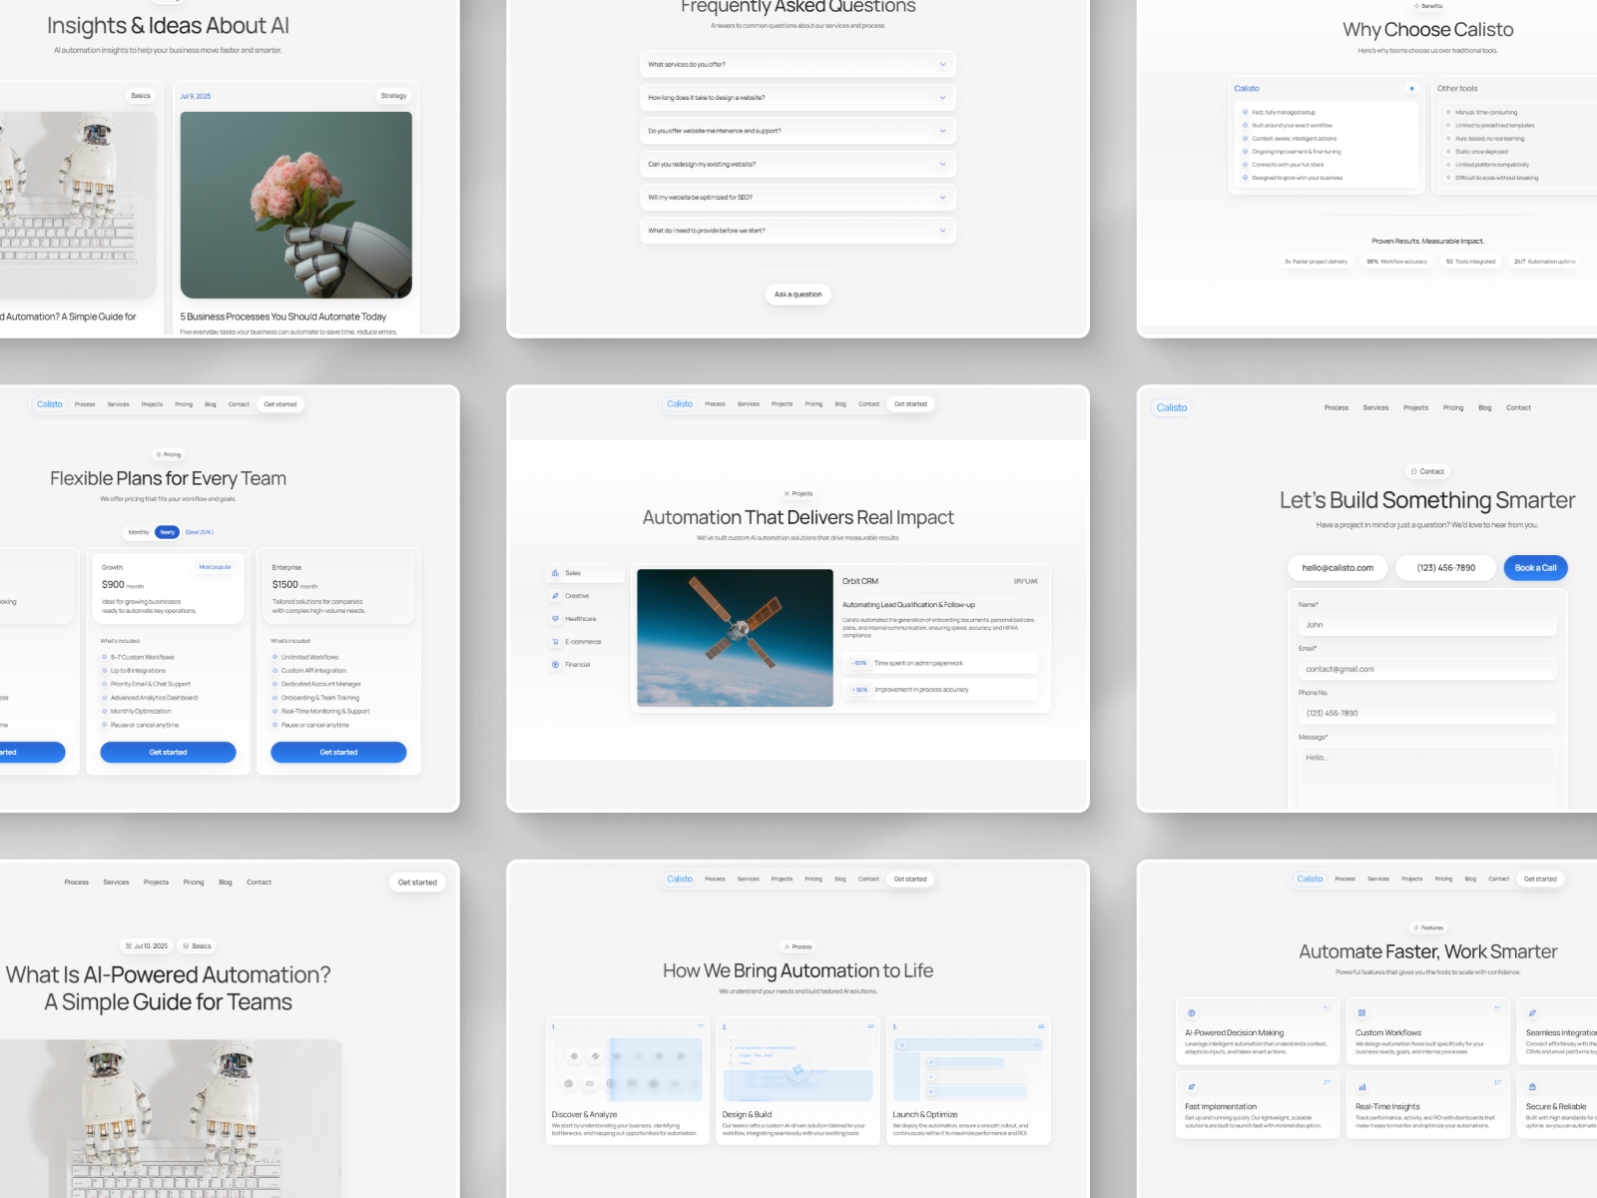Click the Healthcare heart icon in projects list
The image size is (1597, 1198).
click(556, 619)
